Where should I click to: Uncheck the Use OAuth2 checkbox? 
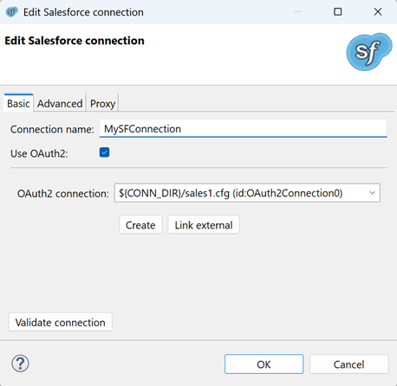tap(104, 152)
